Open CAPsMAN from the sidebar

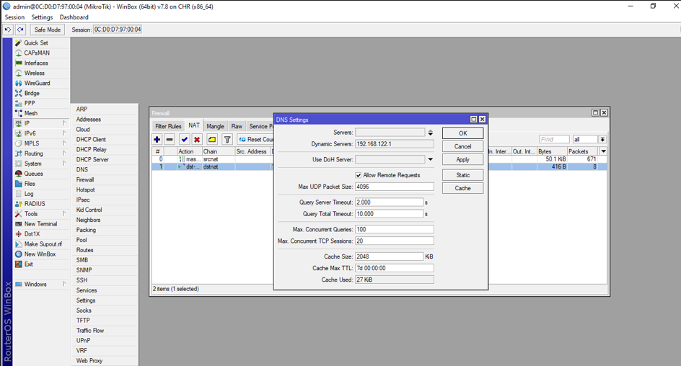(37, 53)
